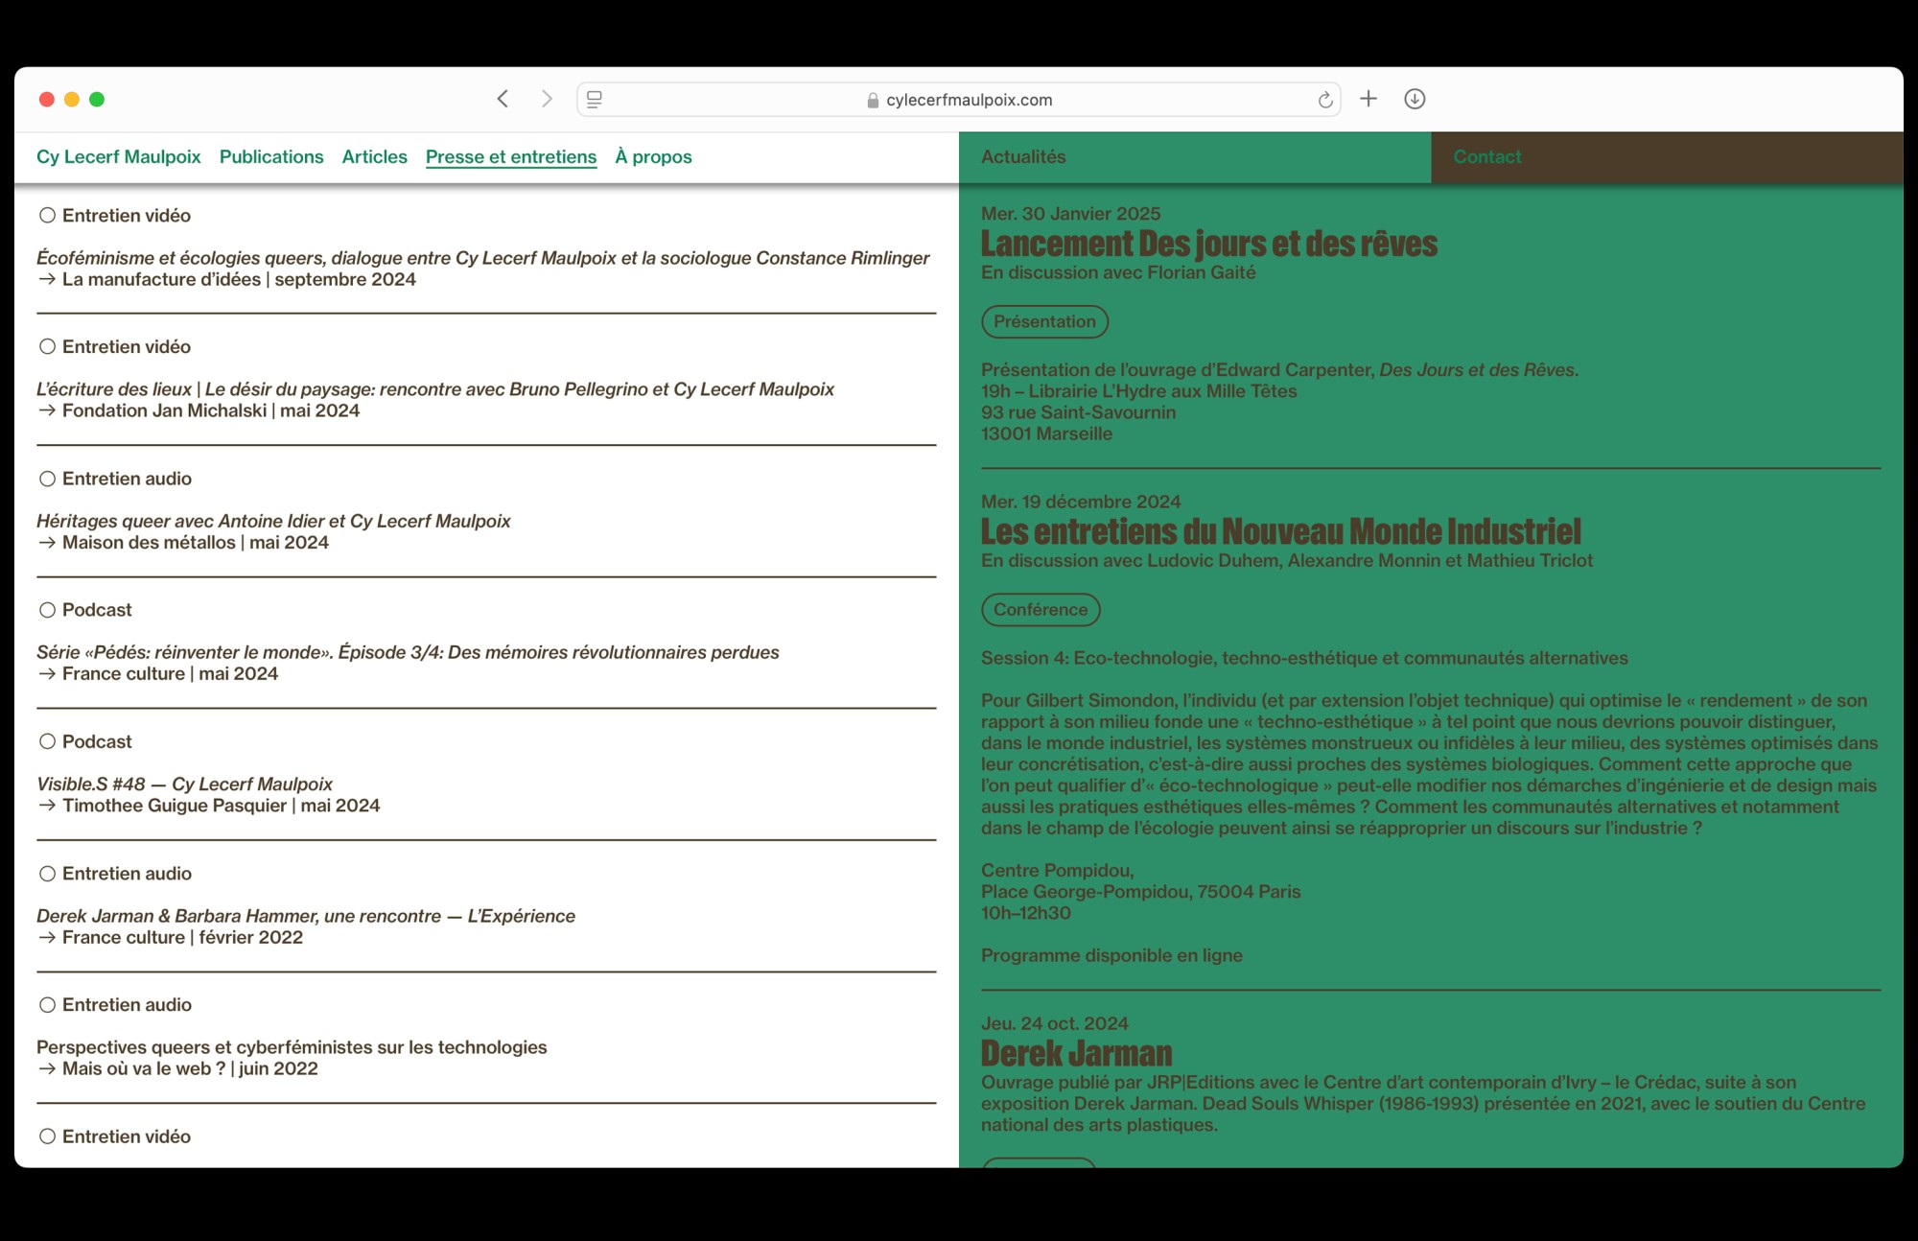
Task: Open the downloads icon in toolbar
Action: pos(1415,99)
